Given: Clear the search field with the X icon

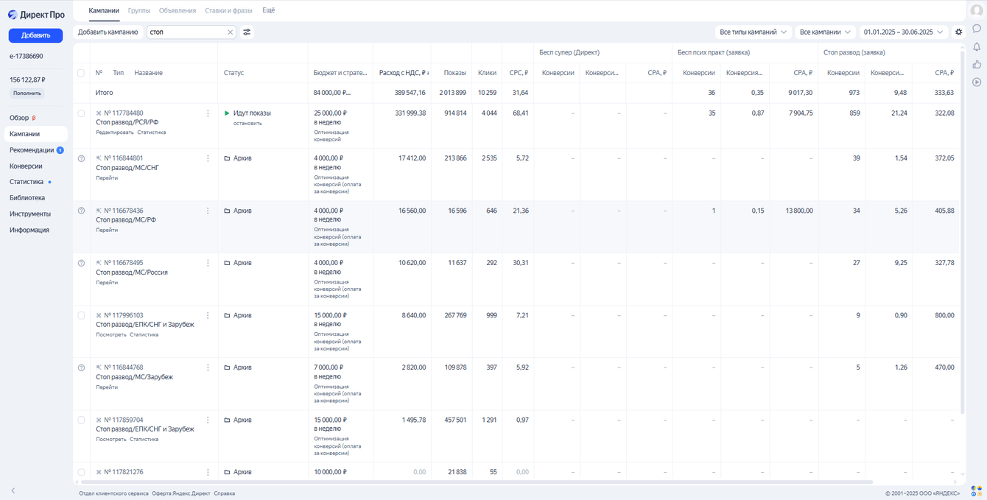Looking at the screenshot, I should click(230, 32).
